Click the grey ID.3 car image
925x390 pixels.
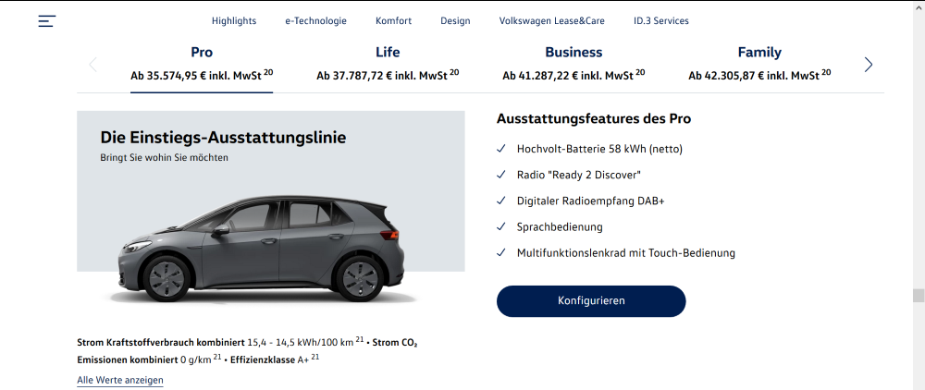pos(264,245)
